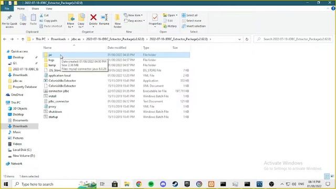This screenshot has width=336, height=189.
Task: Switch to the Home ribbon tab
Action: (21, 8)
